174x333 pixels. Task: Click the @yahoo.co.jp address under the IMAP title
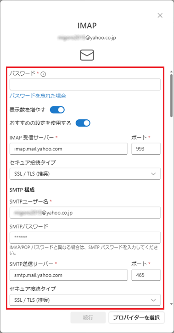click(x=87, y=38)
